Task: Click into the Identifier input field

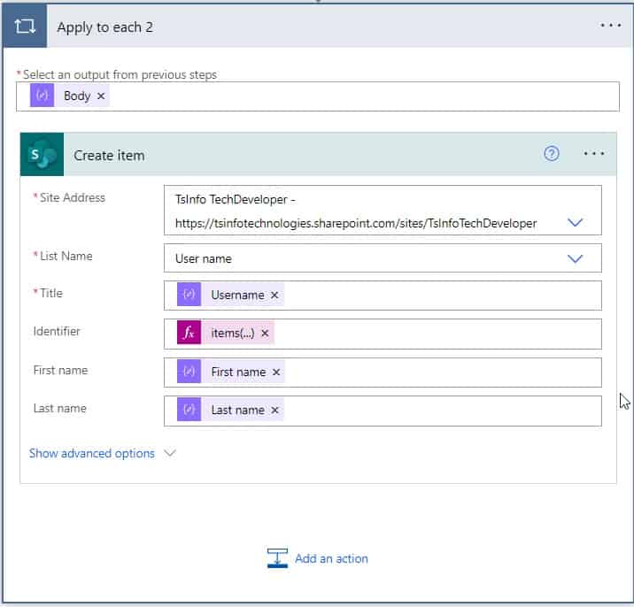Action: click(383, 334)
